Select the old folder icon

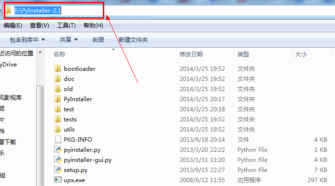(57, 89)
